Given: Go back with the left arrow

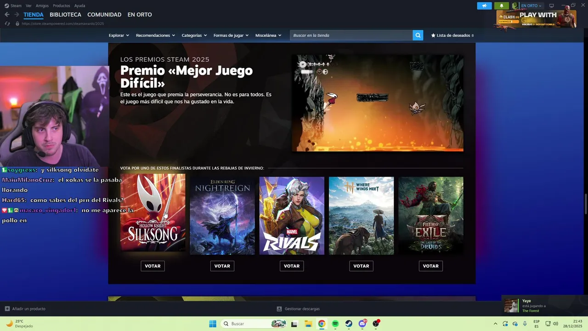Looking at the screenshot, I should [7, 15].
